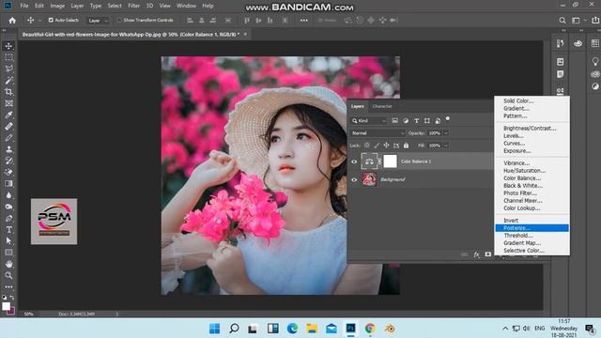Viewport: 601px width, 338px height.
Task: Select Color Balance 1 layer mask thumbnail
Action: point(391,161)
